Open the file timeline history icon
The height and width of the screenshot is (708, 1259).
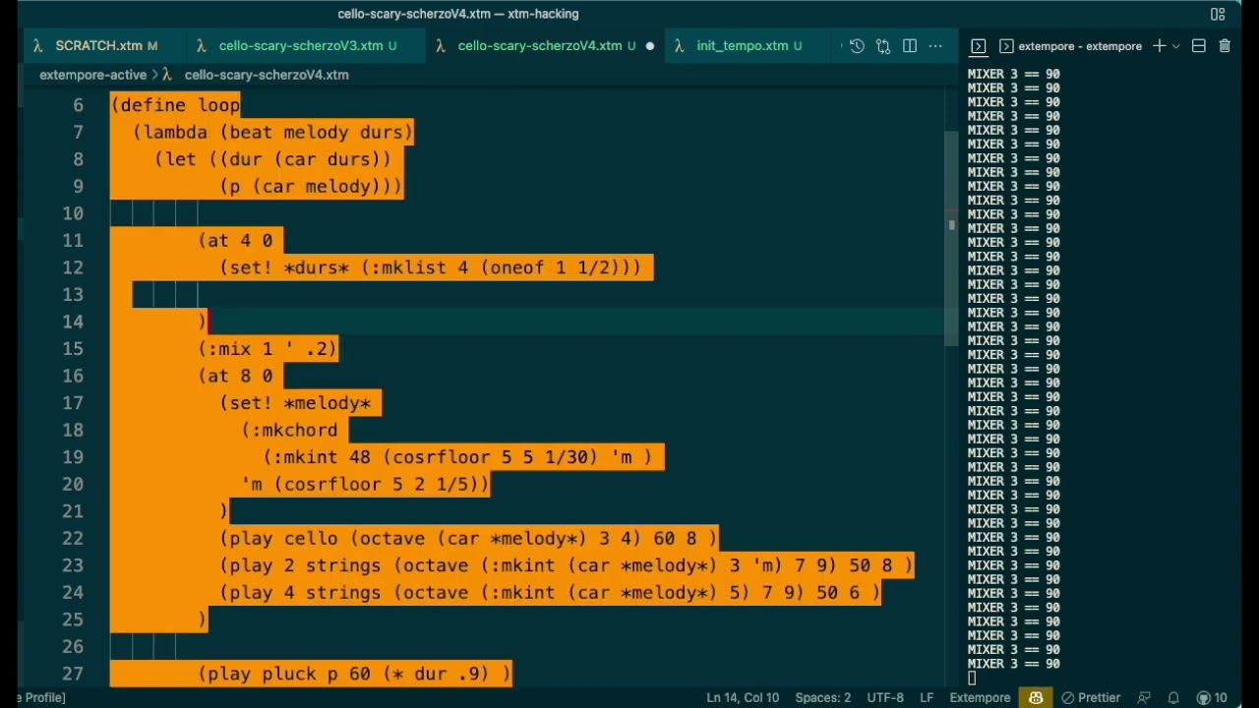(x=857, y=46)
